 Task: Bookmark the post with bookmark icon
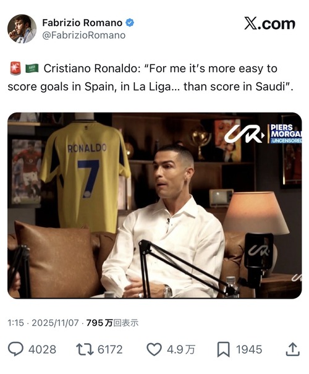click(223, 349)
